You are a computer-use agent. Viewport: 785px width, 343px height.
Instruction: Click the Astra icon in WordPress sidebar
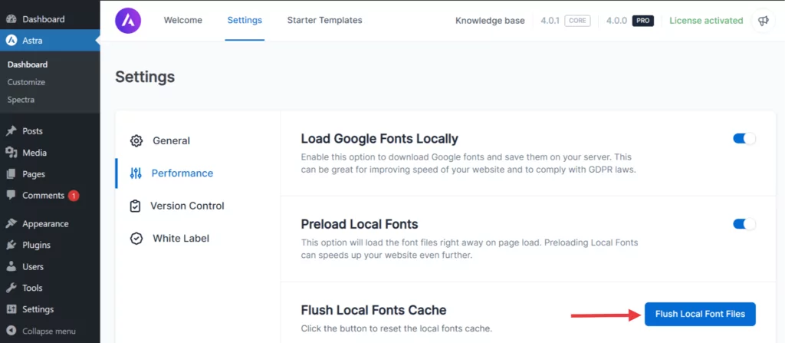point(11,41)
